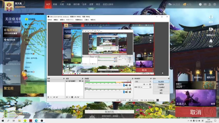
Task: Pop out the Sources dock panel
Action: click(82, 79)
